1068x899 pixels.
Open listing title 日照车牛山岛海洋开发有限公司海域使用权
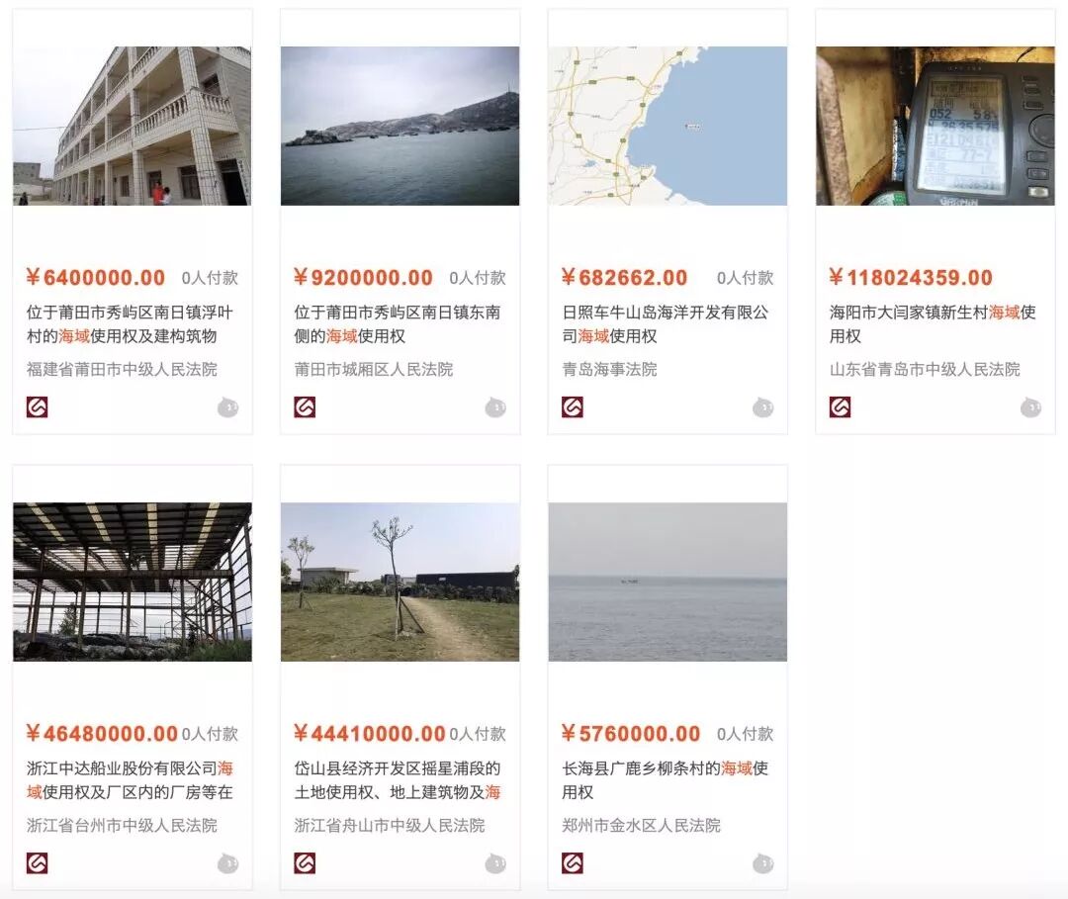tap(665, 324)
